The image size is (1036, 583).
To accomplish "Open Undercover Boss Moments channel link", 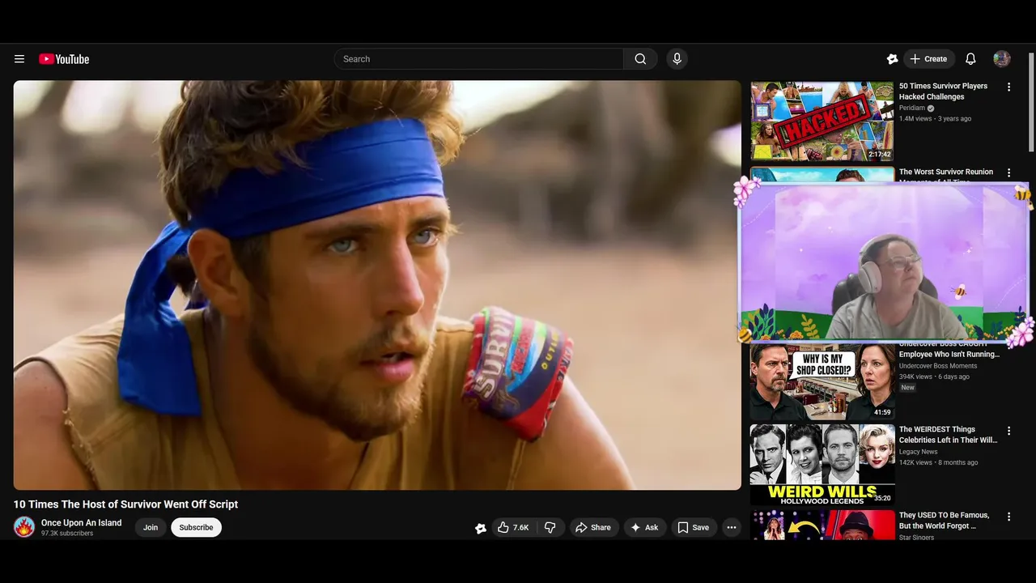I will [938, 366].
